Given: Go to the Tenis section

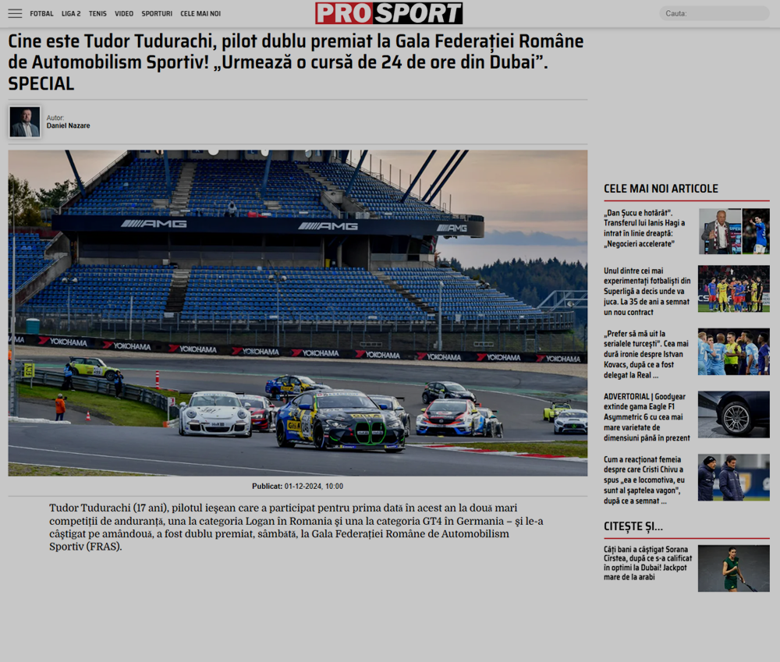Looking at the screenshot, I should 97,14.
